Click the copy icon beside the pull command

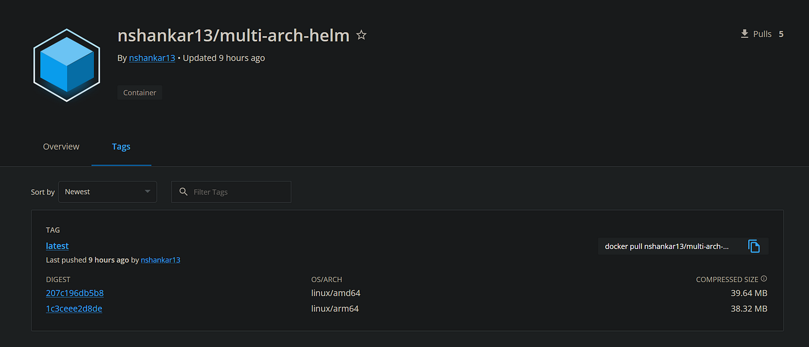coord(755,246)
